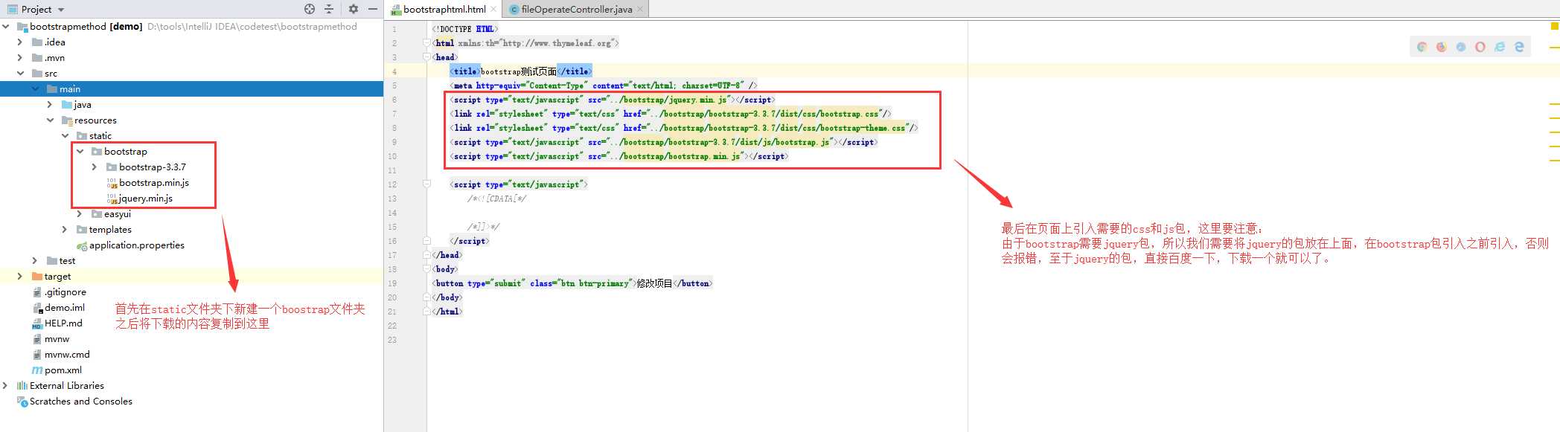Image resolution: width=1560 pixels, height=432 pixels.
Task: Open the Project view dropdown
Action: (x=61, y=10)
